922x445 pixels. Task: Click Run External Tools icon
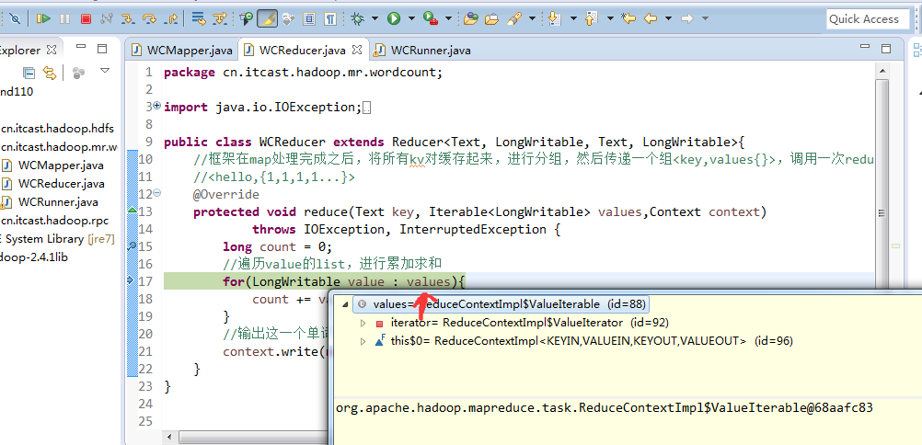431,18
